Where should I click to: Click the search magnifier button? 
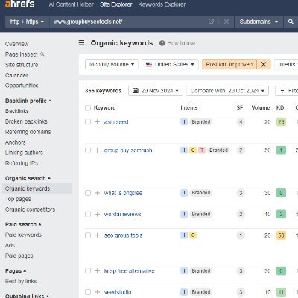click(291, 22)
